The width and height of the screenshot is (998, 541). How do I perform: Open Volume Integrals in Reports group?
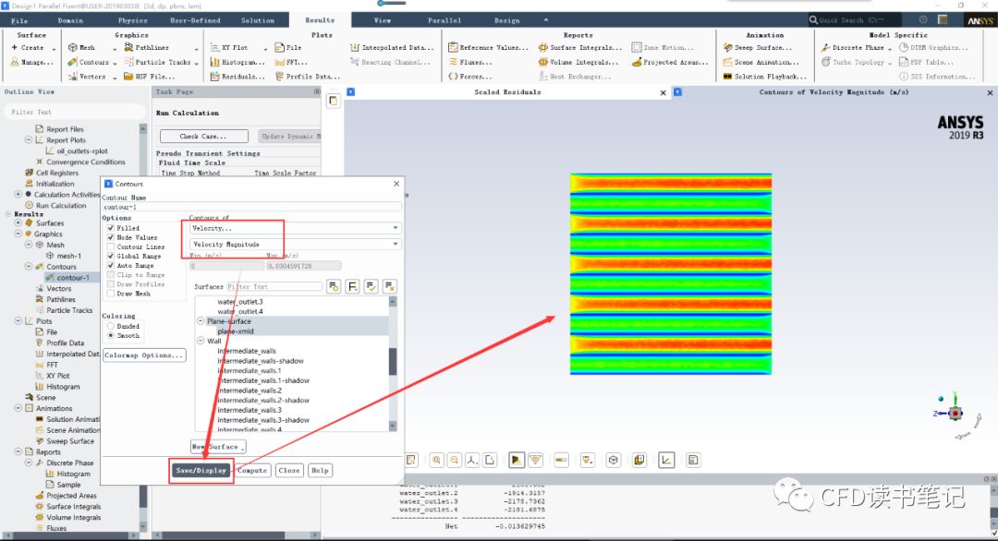coord(578,62)
